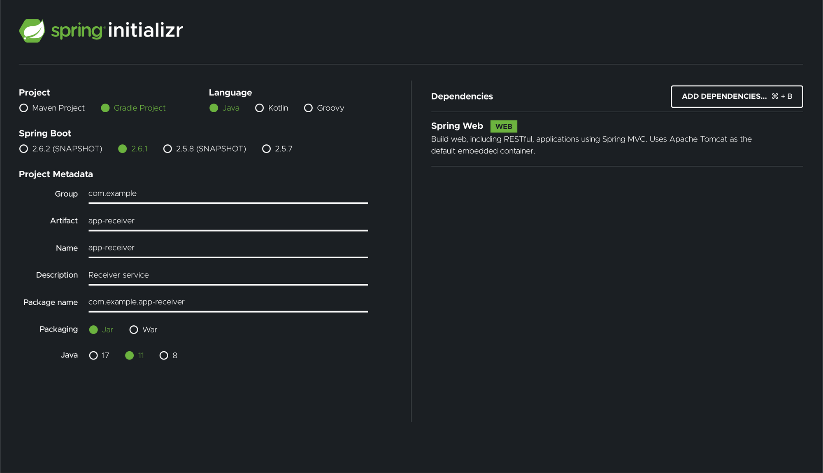Set Java version to 17
This screenshot has width=823, height=473.
93,355
